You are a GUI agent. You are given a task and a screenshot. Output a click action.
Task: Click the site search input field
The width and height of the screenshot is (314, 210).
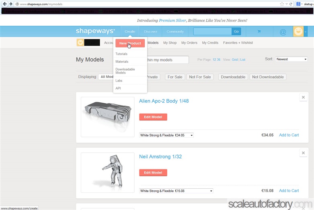(x=212, y=31)
